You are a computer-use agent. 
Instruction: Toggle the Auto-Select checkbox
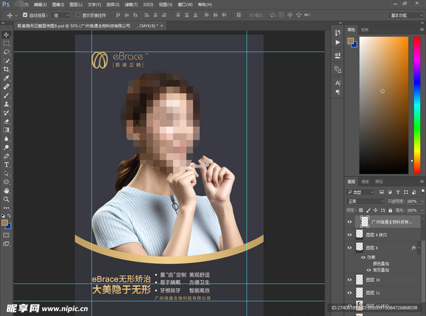[x=25, y=15]
